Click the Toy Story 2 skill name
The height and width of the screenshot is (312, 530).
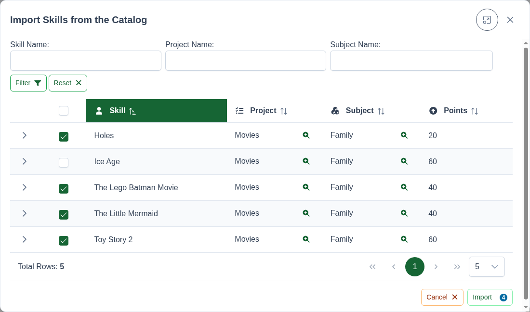[113, 240]
